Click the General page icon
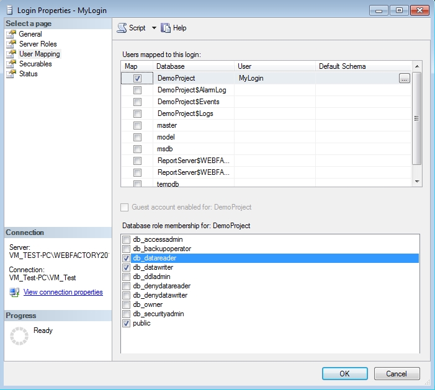 pos(11,34)
